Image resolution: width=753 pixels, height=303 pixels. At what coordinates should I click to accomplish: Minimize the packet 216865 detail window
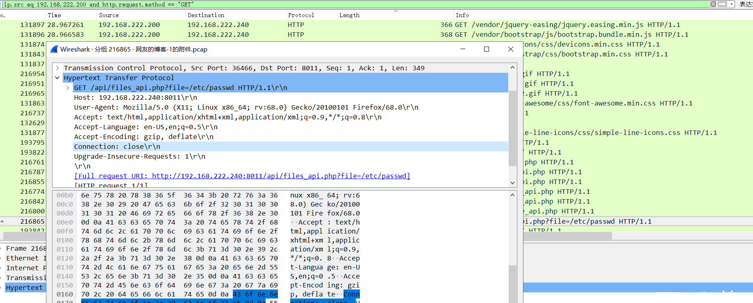(463, 49)
